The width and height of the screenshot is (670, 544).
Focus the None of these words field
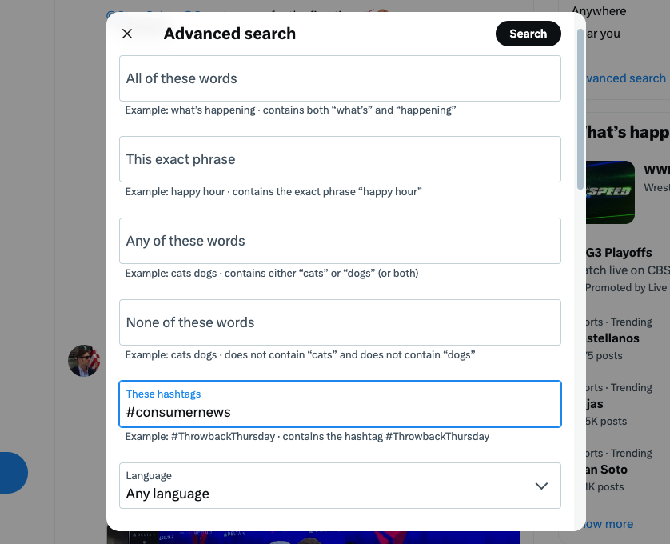[340, 322]
